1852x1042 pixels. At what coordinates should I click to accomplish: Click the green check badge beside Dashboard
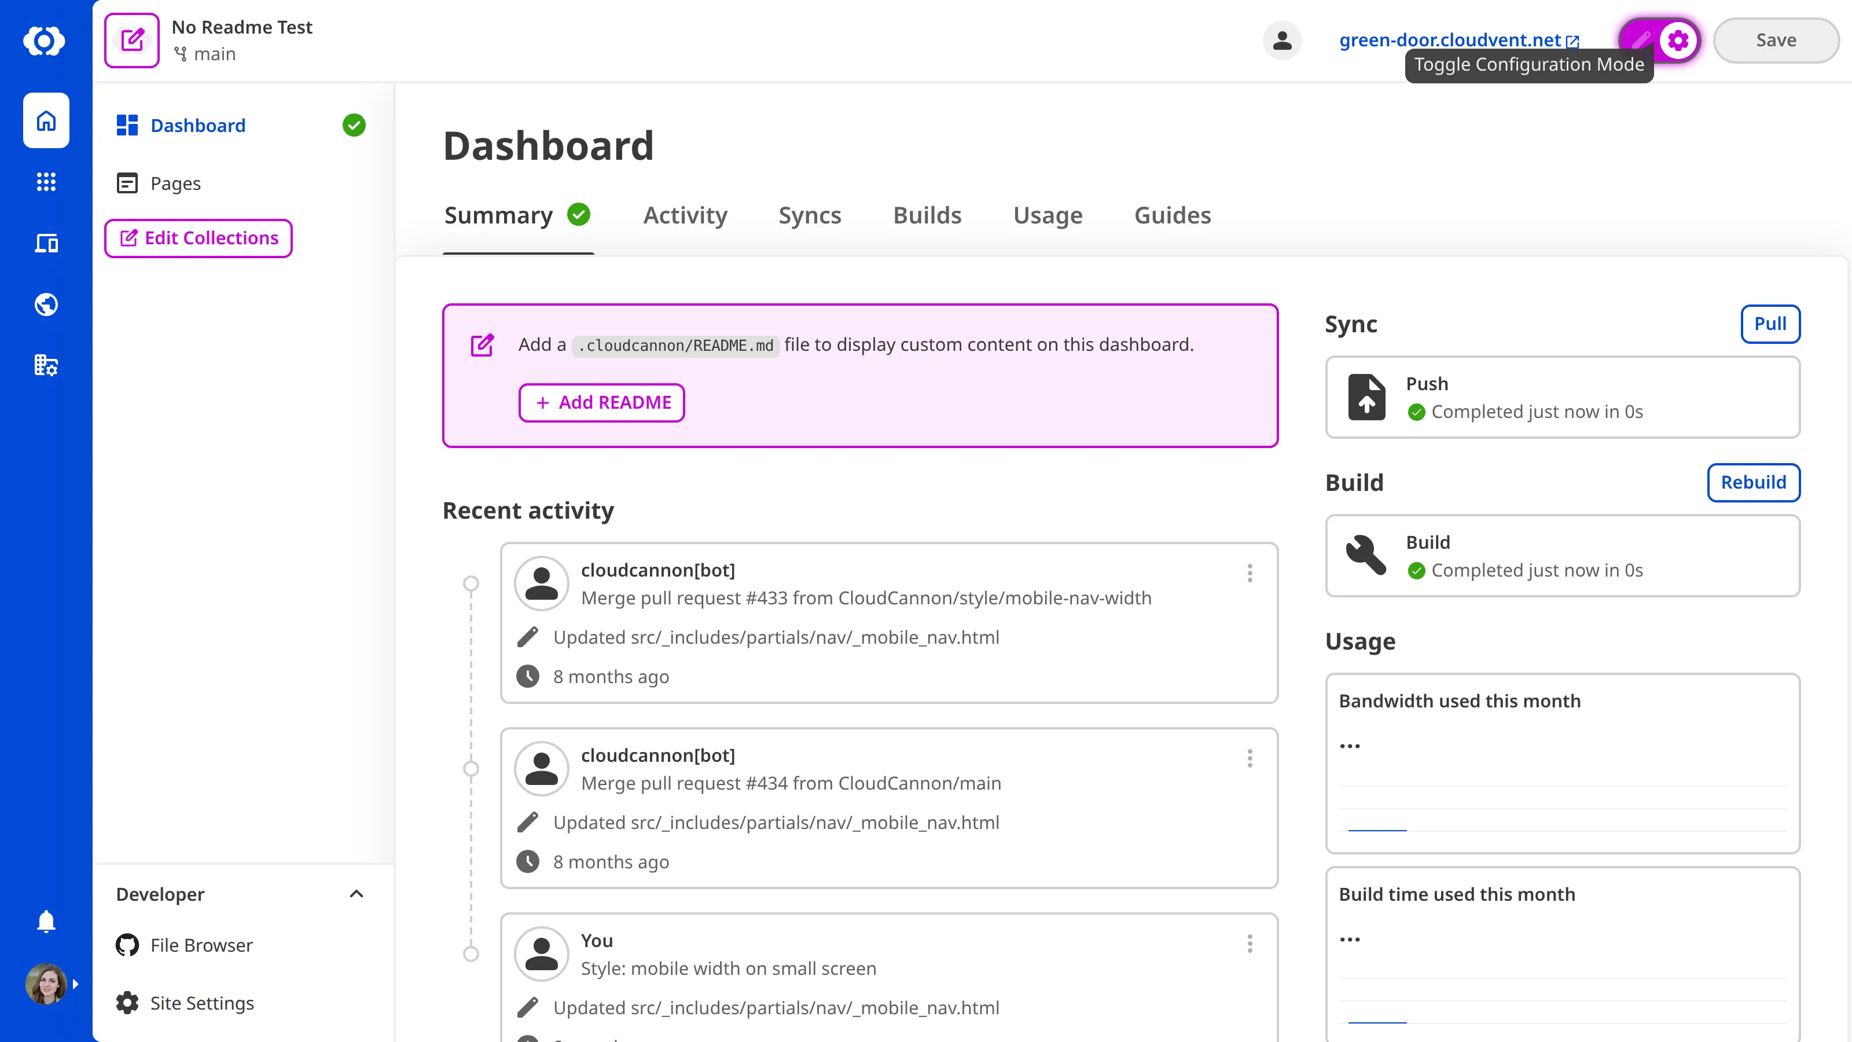tap(354, 125)
